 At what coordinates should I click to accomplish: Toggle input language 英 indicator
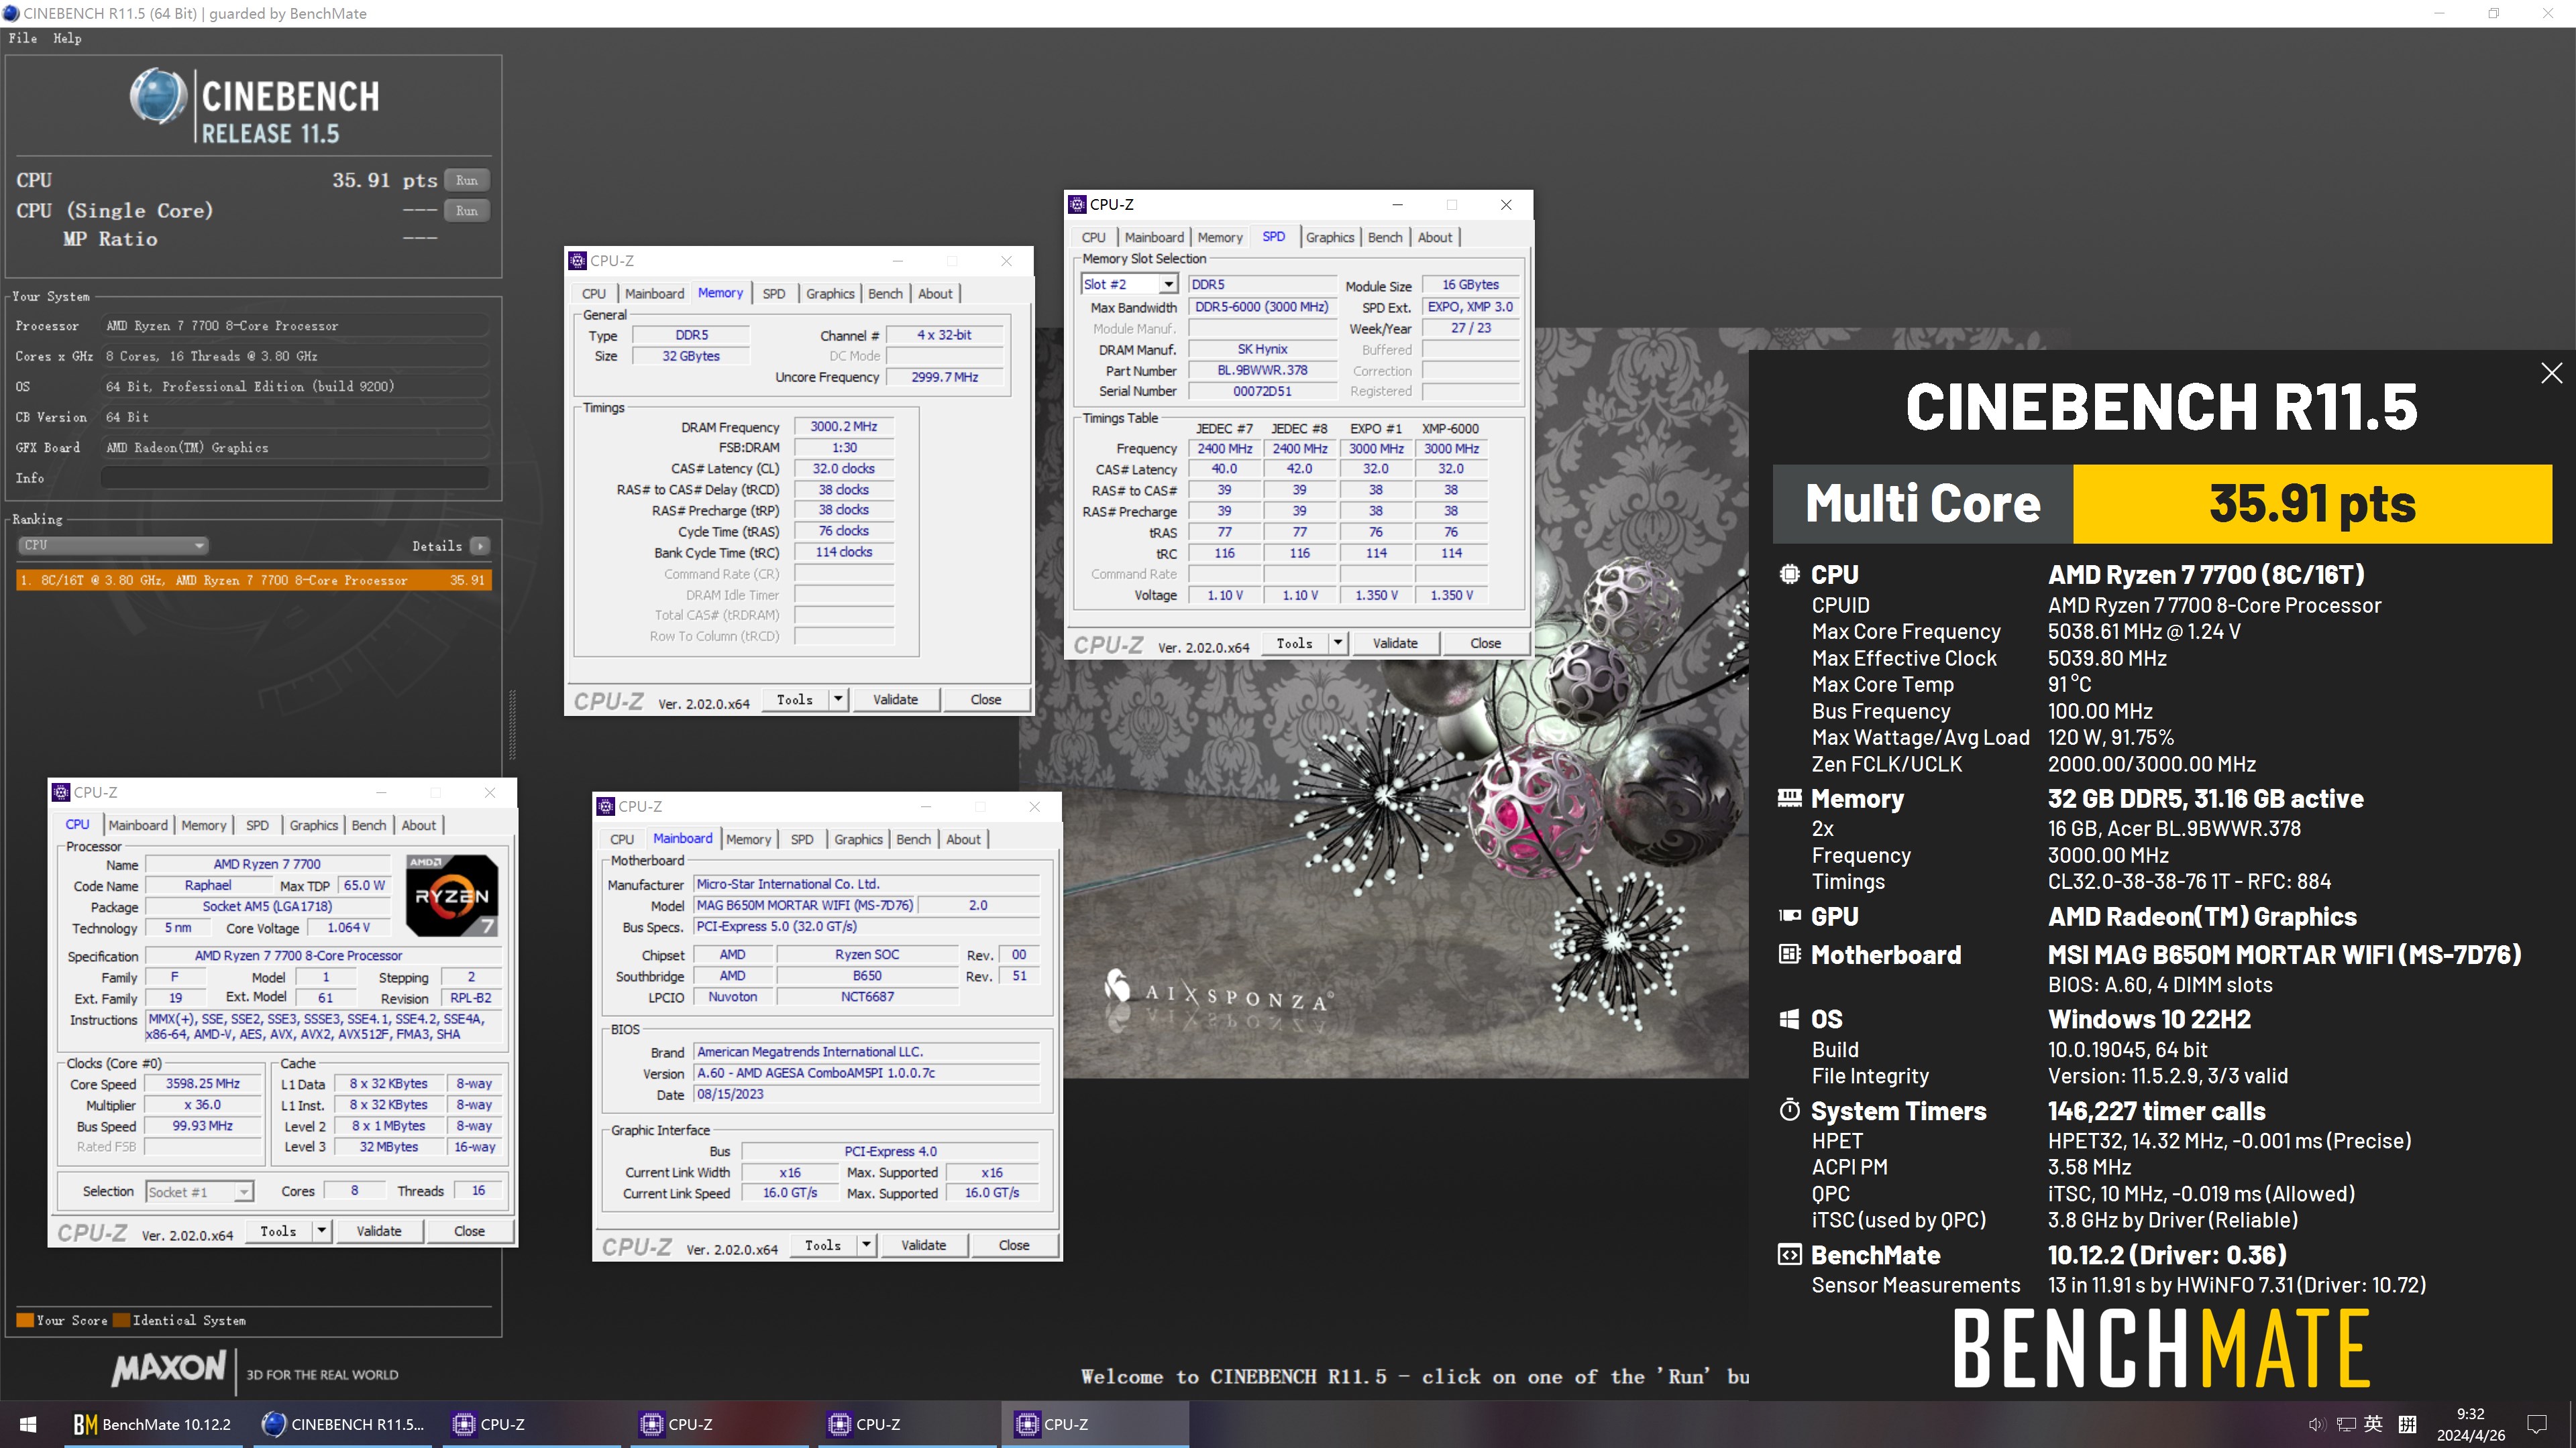(2373, 1424)
